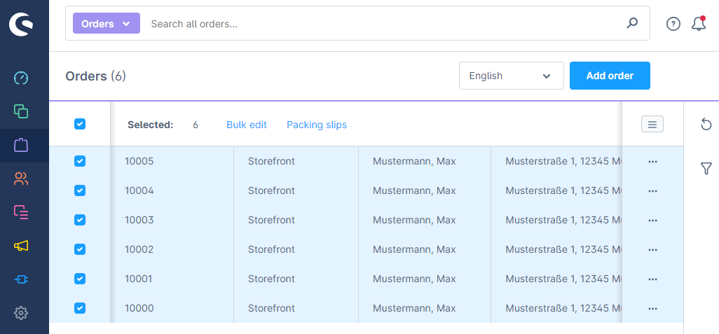Deselect order 10003 checkbox

(x=80, y=220)
